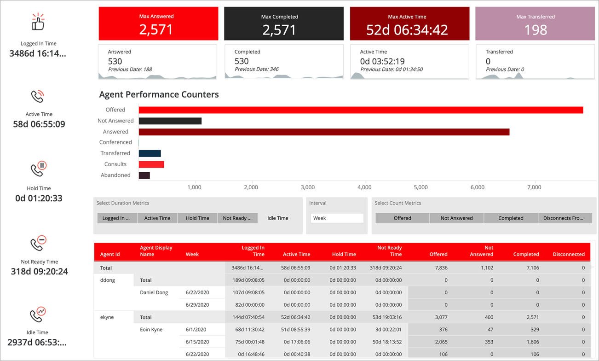
Task: Toggle the Logged In duration metric
Action: pyautogui.click(x=117, y=218)
